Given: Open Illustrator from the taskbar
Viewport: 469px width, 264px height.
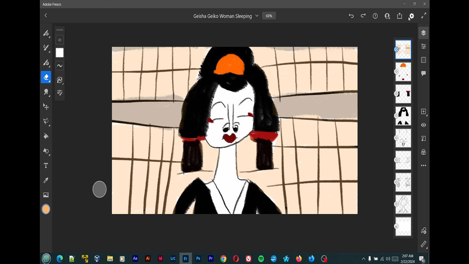Looking at the screenshot, I should pos(148,258).
